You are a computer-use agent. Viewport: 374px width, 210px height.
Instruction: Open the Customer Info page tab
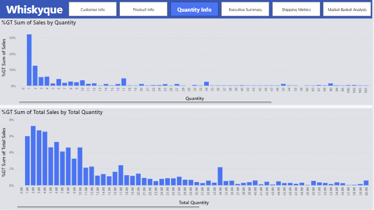[92, 9]
